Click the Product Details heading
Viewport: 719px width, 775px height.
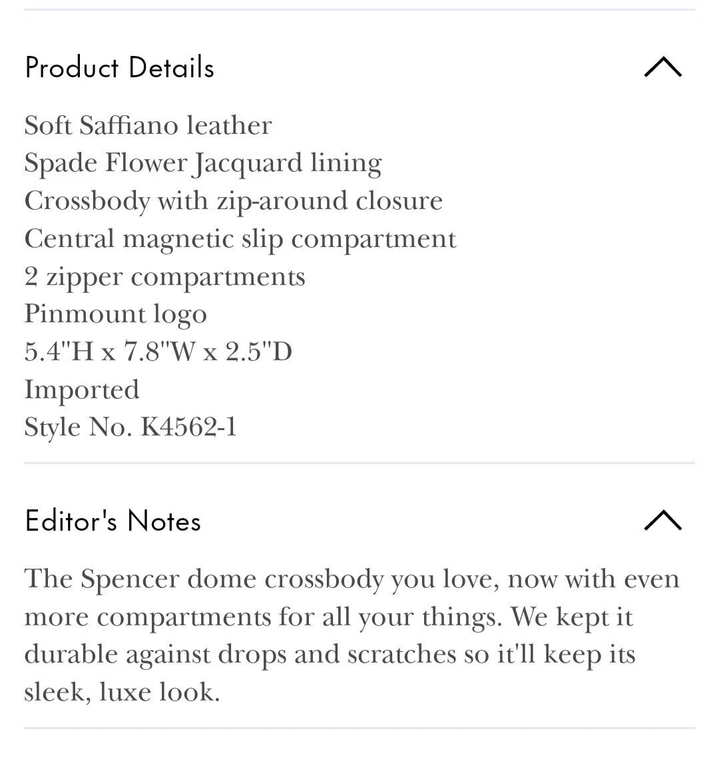point(120,68)
